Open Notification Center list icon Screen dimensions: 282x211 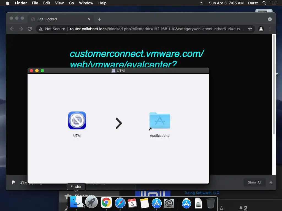click(273, 3)
